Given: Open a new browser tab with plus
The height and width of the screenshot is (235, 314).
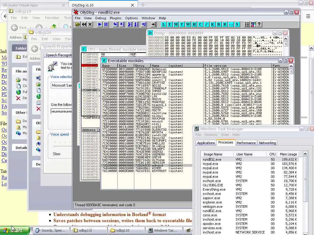Looking at the screenshot, I should click(x=143, y=5).
